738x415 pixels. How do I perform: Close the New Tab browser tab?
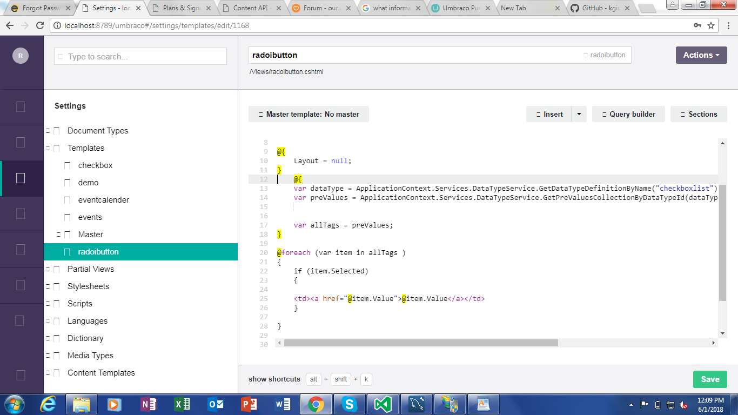[558, 8]
